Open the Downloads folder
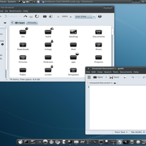Screen dimensions: 146x146 (23, 46)
